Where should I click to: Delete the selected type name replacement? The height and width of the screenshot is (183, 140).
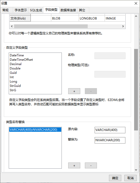click(91, 166)
